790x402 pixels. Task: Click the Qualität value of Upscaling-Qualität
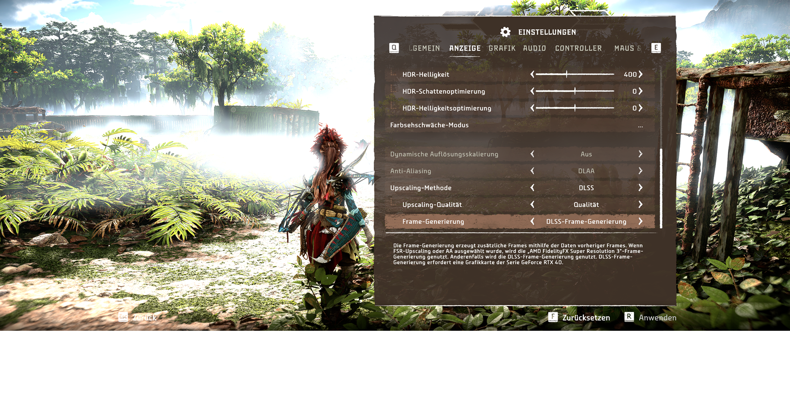coord(586,205)
